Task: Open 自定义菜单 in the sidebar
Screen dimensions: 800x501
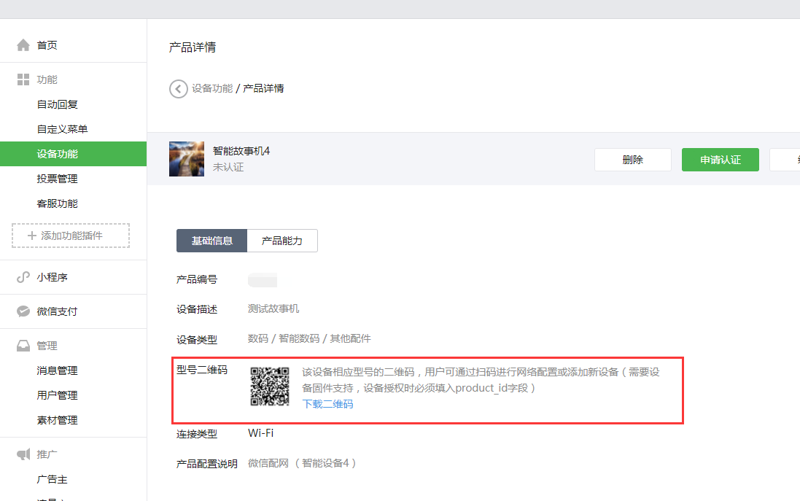Action: 63,129
